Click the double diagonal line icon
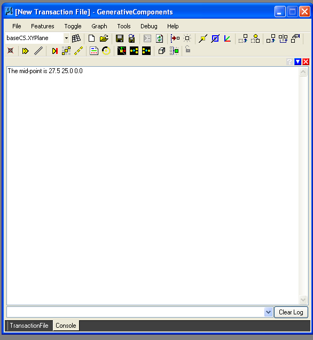The width and height of the screenshot is (313, 340). tap(38, 51)
